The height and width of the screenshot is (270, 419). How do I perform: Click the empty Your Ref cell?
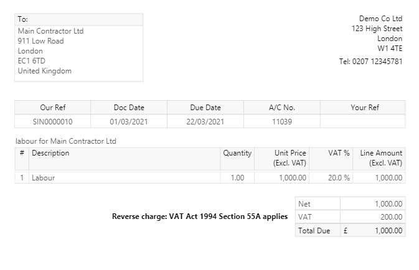pos(364,121)
